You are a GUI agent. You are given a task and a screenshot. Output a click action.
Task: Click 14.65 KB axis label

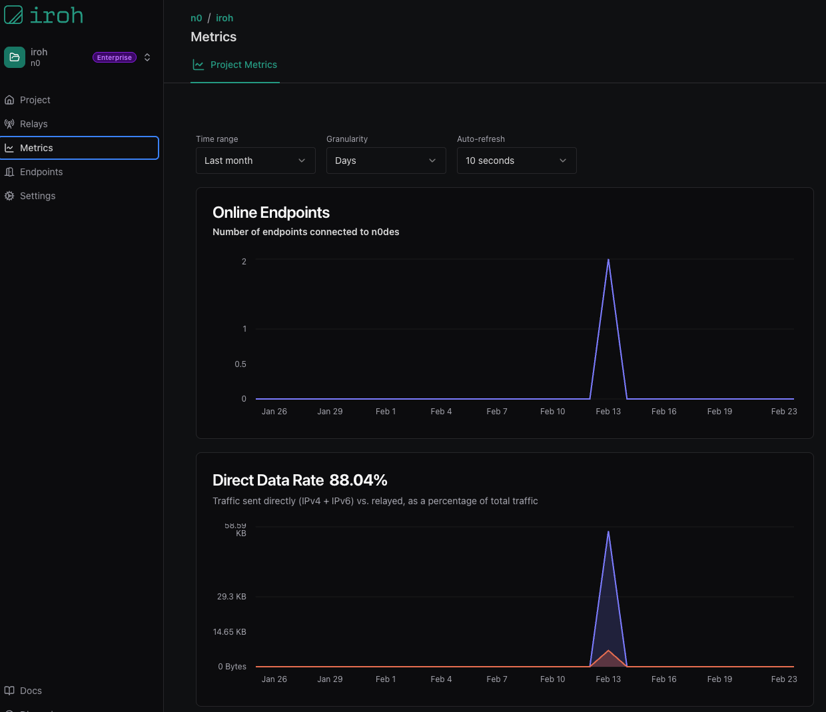pyautogui.click(x=230, y=632)
